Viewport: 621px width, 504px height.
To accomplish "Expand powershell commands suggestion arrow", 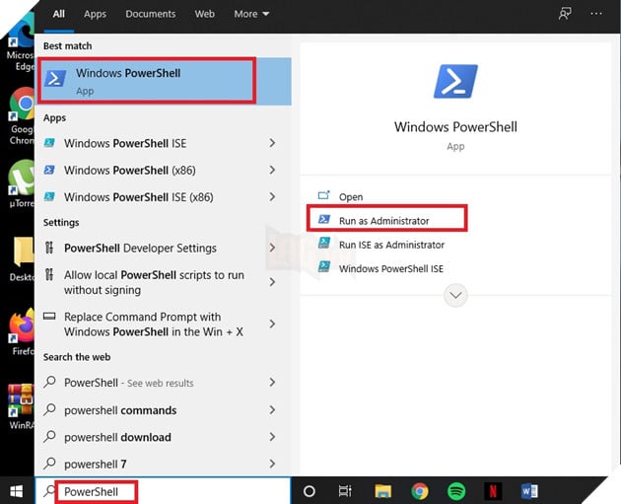I will [272, 409].
